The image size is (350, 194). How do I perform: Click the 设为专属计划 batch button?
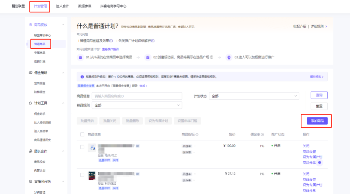click(158, 121)
